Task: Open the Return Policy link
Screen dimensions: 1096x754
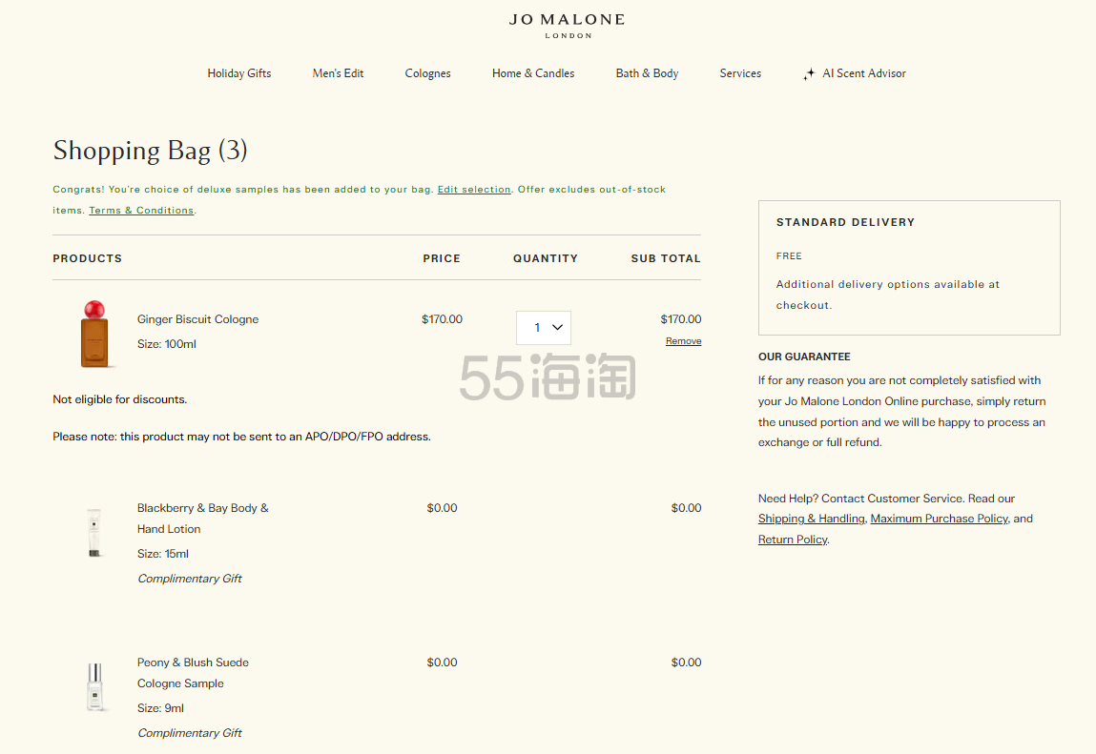Action: tap(793, 540)
